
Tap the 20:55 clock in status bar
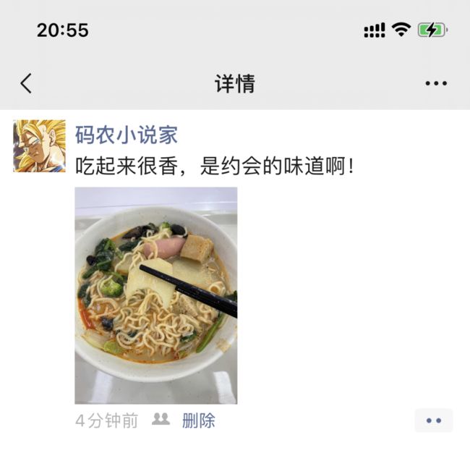point(63,30)
